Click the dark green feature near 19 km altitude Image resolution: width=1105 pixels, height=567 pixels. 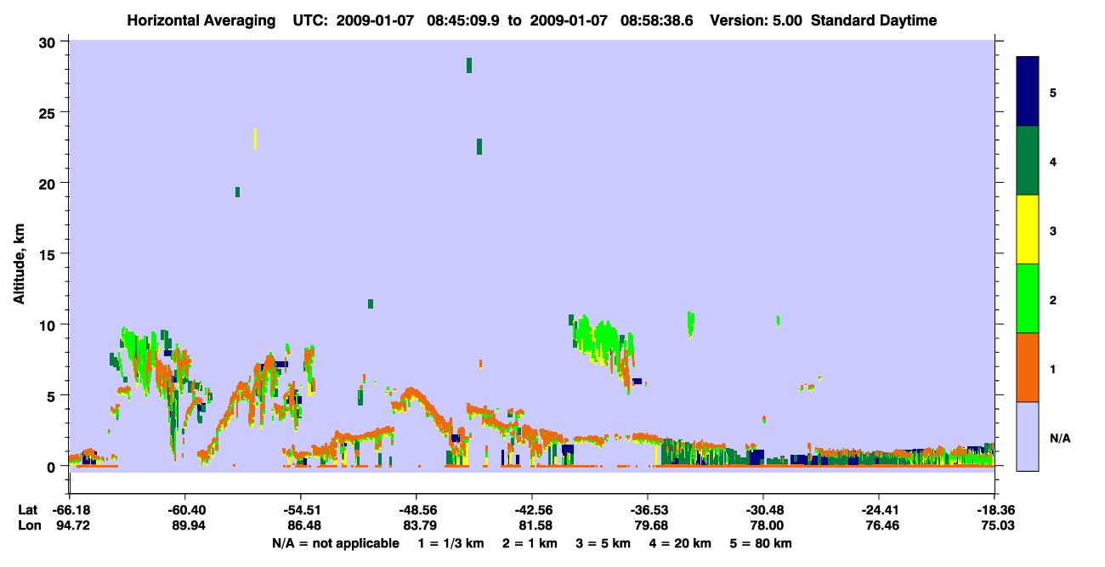237,192
